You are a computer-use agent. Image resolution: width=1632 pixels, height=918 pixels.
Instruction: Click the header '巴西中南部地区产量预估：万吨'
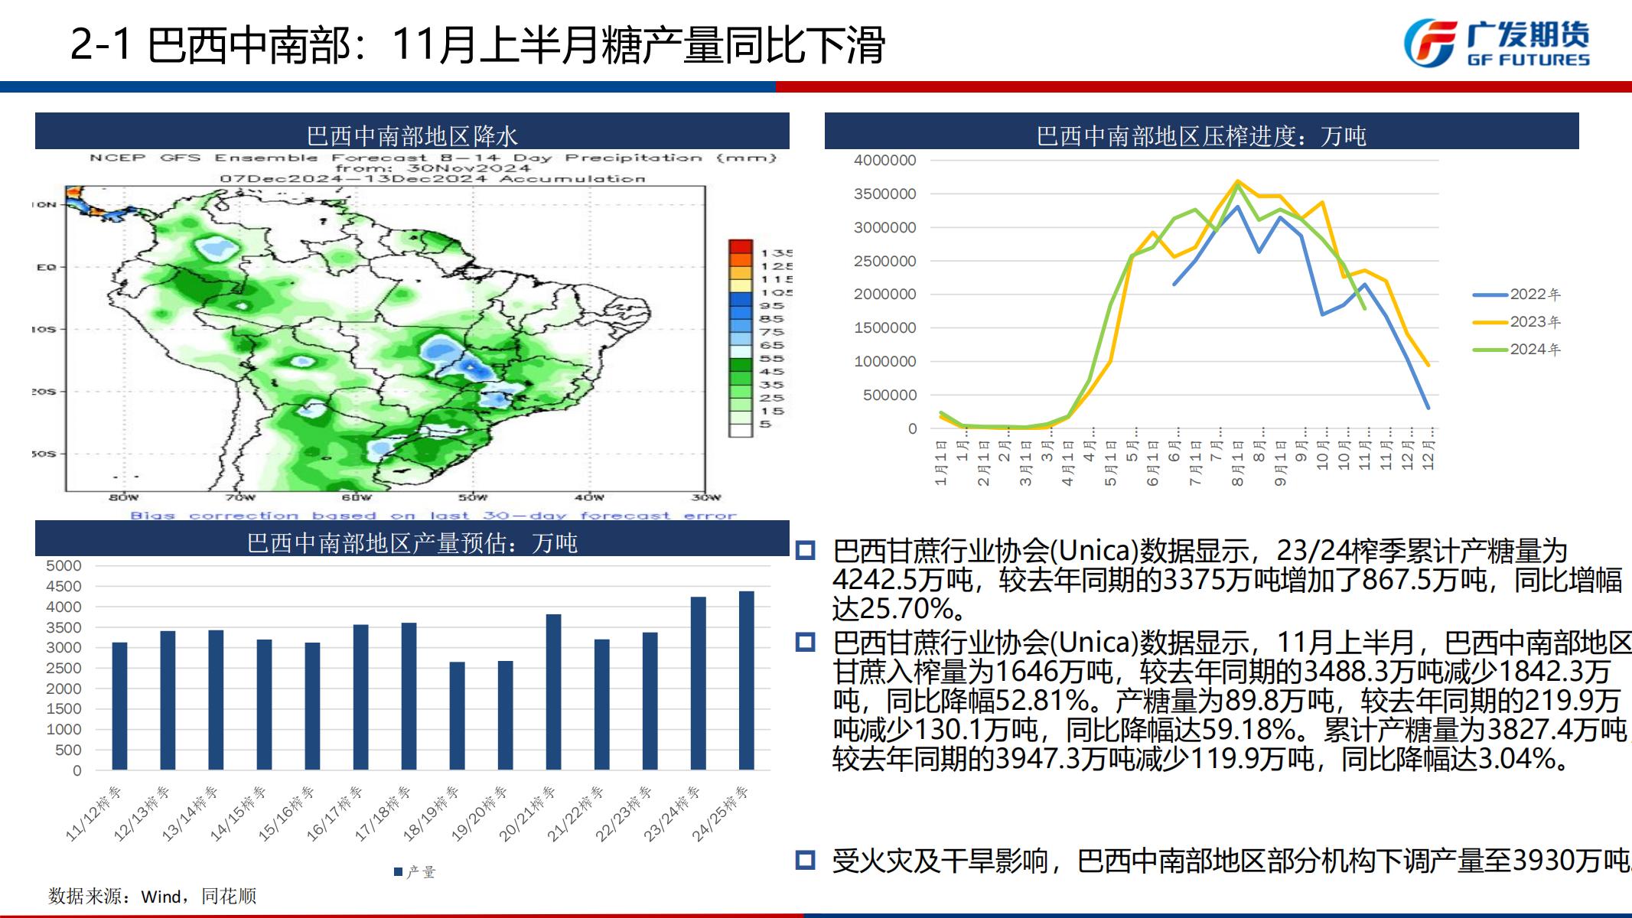coord(412,543)
